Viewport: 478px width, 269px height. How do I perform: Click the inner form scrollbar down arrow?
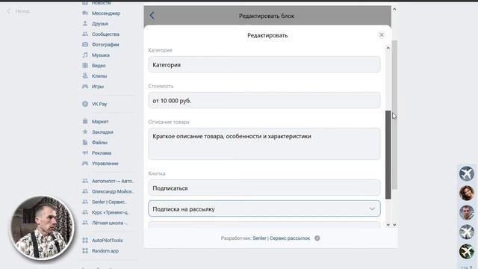388,225
